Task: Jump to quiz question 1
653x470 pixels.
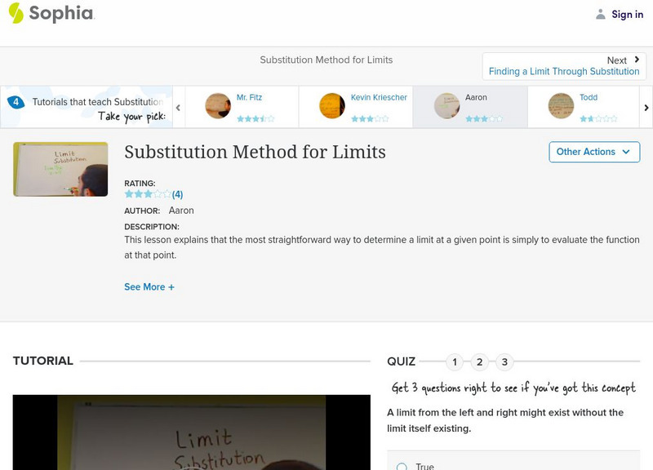Action: click(455, 361)
